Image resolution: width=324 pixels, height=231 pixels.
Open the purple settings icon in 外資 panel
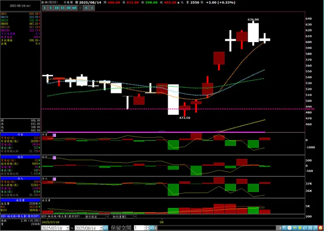tap(54, 135)
